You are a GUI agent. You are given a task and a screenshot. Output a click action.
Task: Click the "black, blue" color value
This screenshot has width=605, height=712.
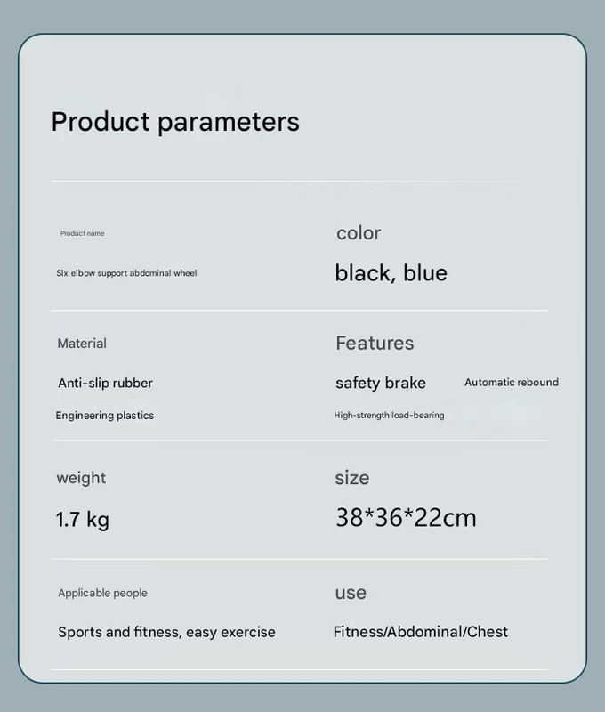391,273
